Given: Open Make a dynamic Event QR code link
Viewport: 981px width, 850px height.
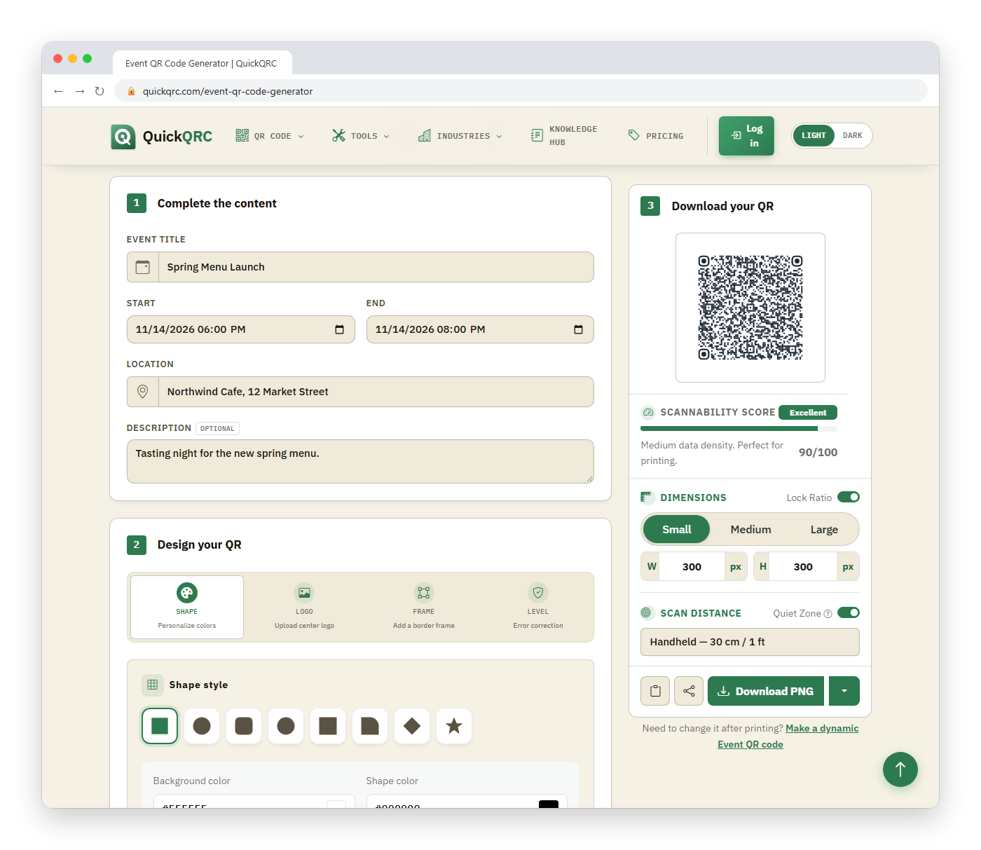Looking at the screenshot, I should pyautogui.click(x=788, y=736).
